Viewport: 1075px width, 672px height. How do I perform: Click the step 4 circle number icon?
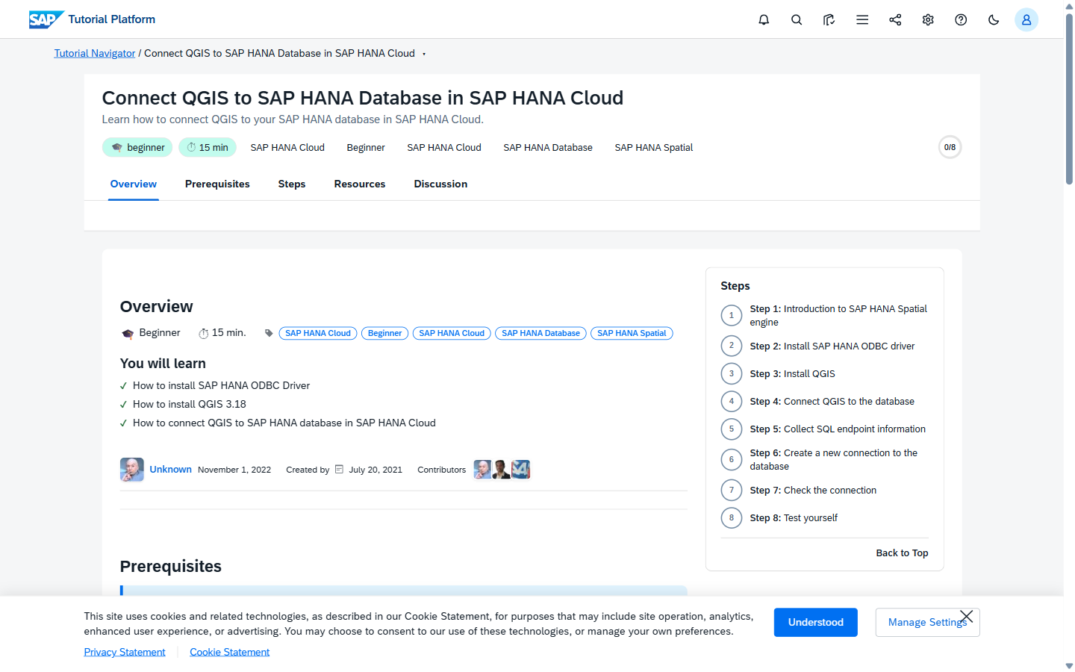pyautogui.click(x=732, y=401)
